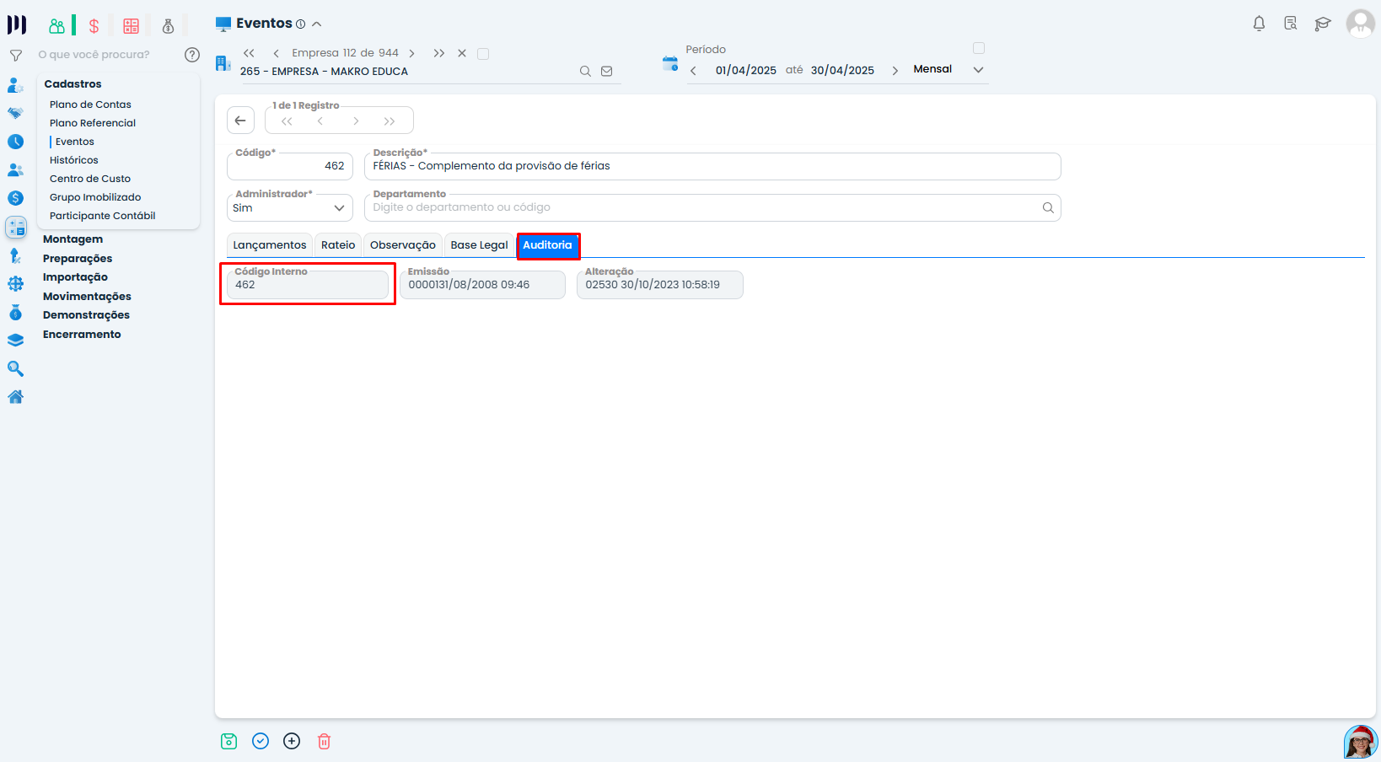Select the calculator module icon in sidebar
This screenshot has width=1381, height=762.
[x=16, y=227]
